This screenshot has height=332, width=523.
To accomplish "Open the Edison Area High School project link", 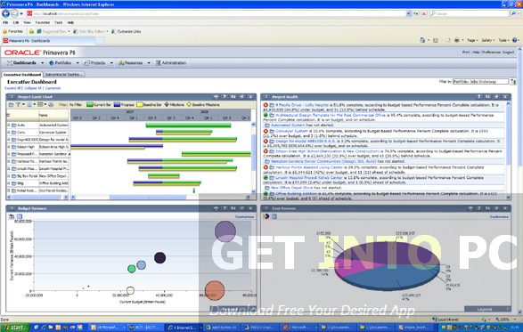I will coord(327,151).
